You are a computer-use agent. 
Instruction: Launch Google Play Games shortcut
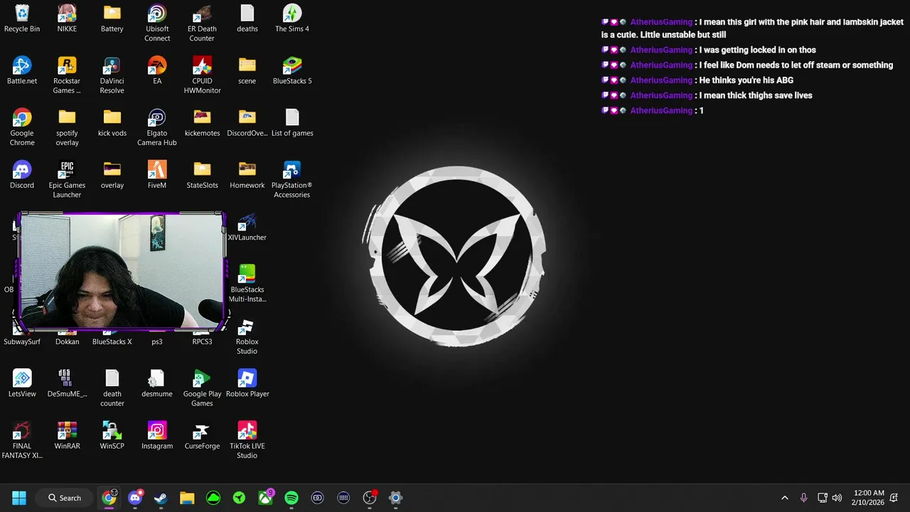tap(202, 388)
